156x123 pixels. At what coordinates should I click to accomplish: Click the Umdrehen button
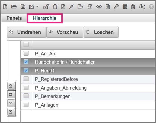coord(26,32)
